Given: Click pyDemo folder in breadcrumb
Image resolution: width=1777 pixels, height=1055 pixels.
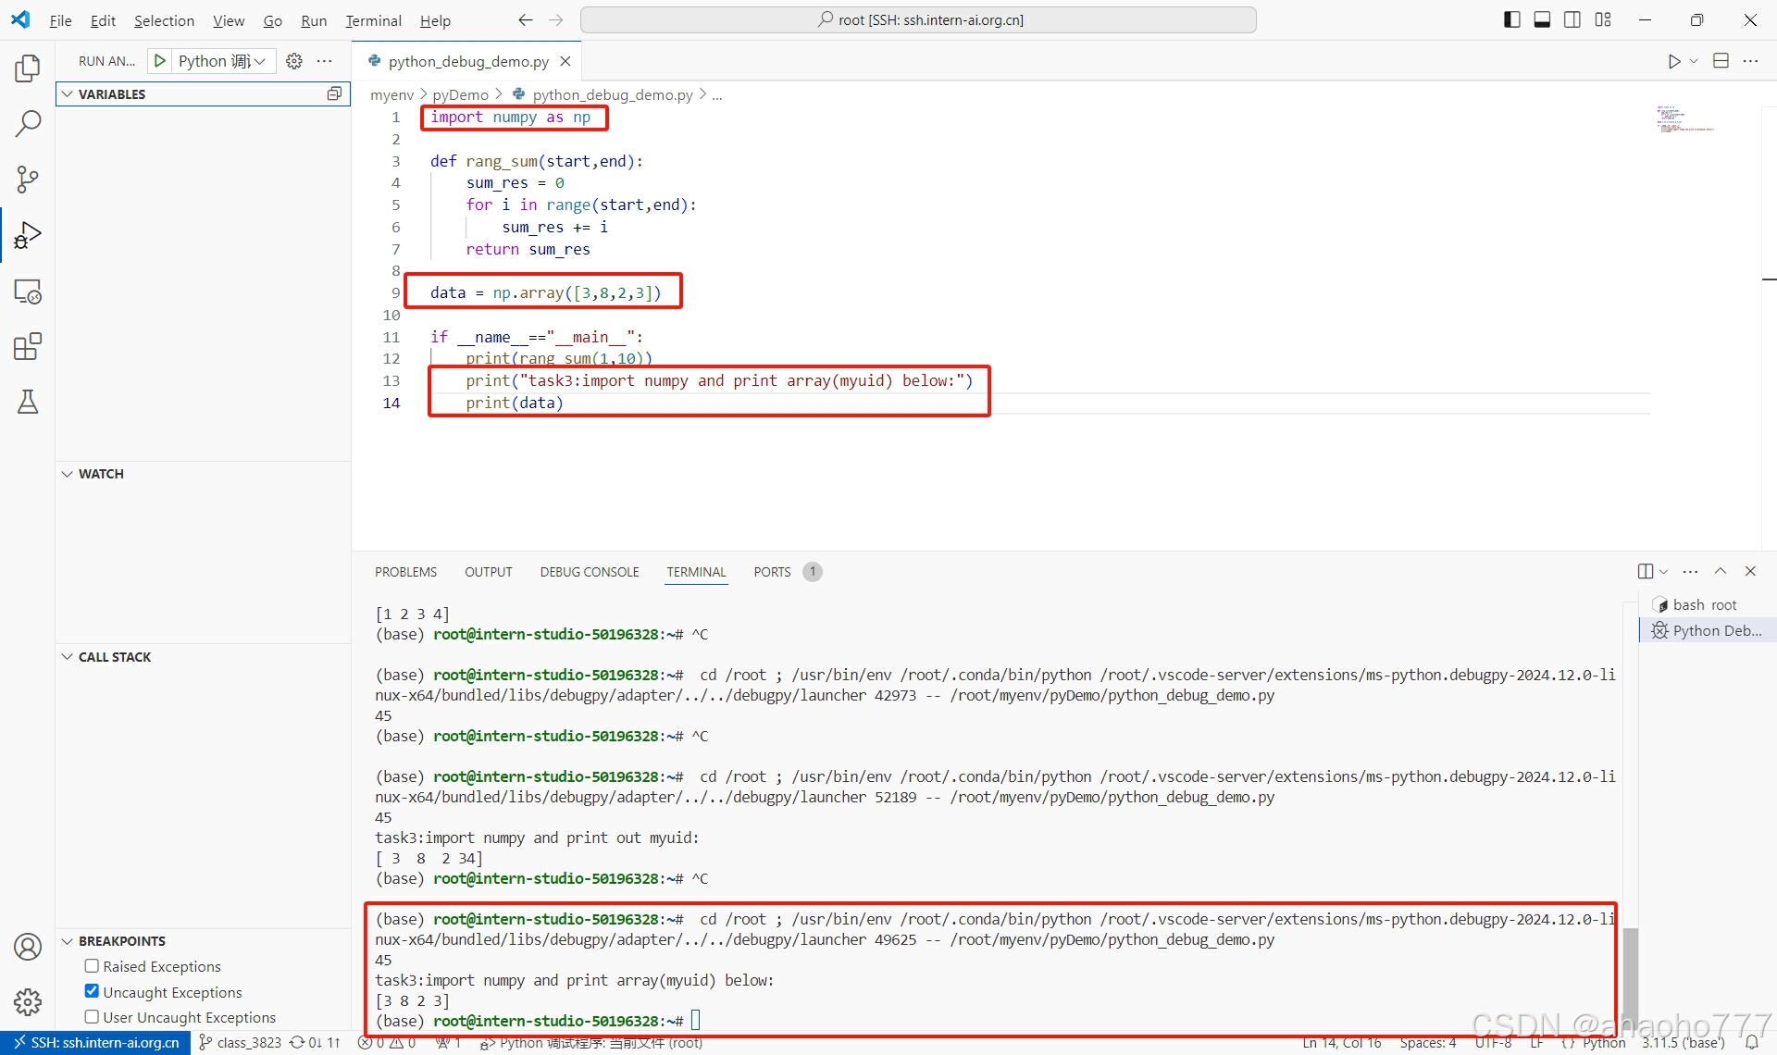Looking at the screenshot, I should click(460, 94).
